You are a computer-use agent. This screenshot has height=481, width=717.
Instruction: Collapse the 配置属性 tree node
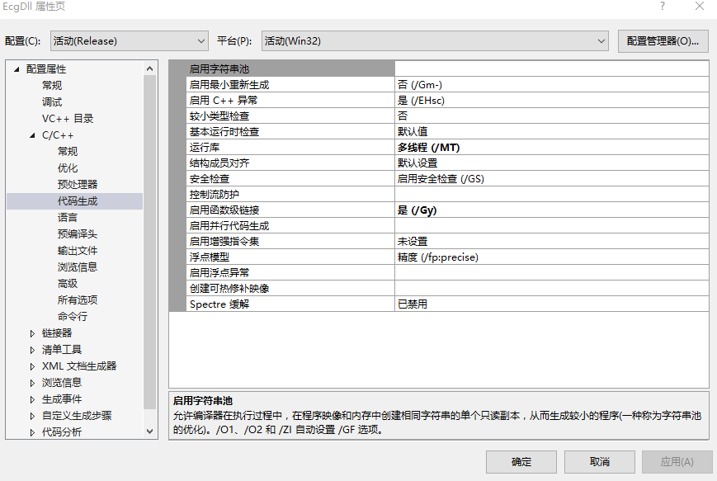(17, 69)
